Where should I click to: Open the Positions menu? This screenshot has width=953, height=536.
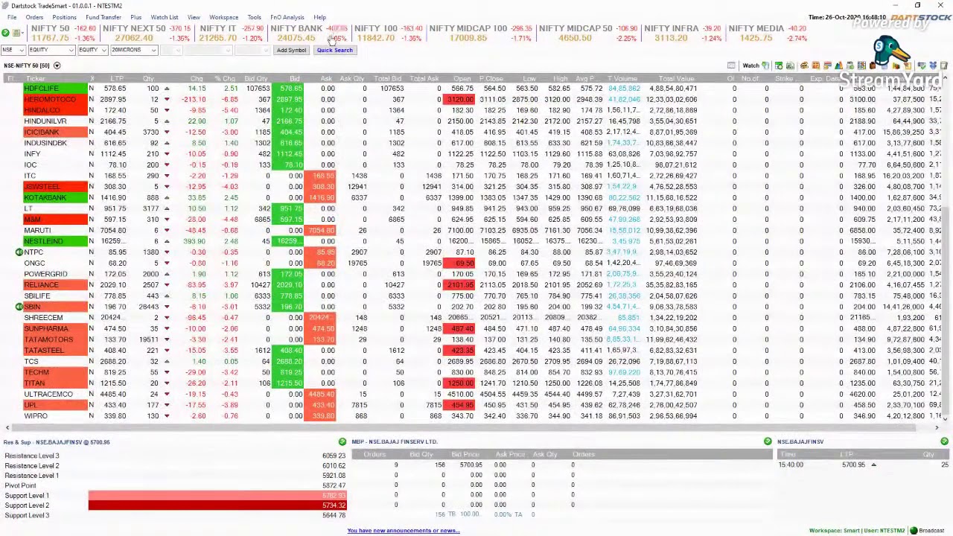click(x=64, y=17)
